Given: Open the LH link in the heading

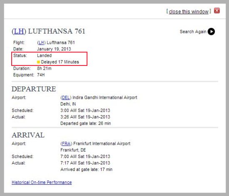Looking at the screenshot, I should [19, 31].
